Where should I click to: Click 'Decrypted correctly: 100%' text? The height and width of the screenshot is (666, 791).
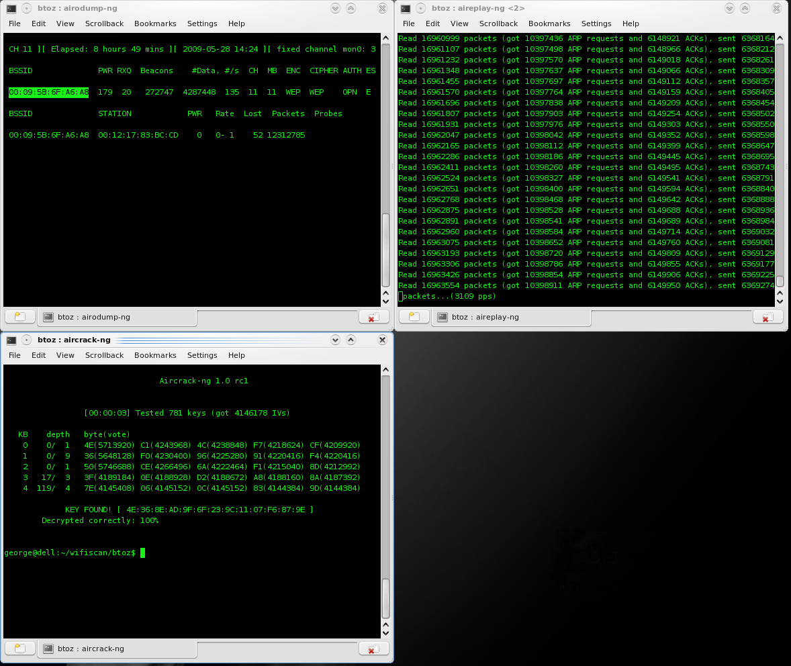tap(100, 521)
